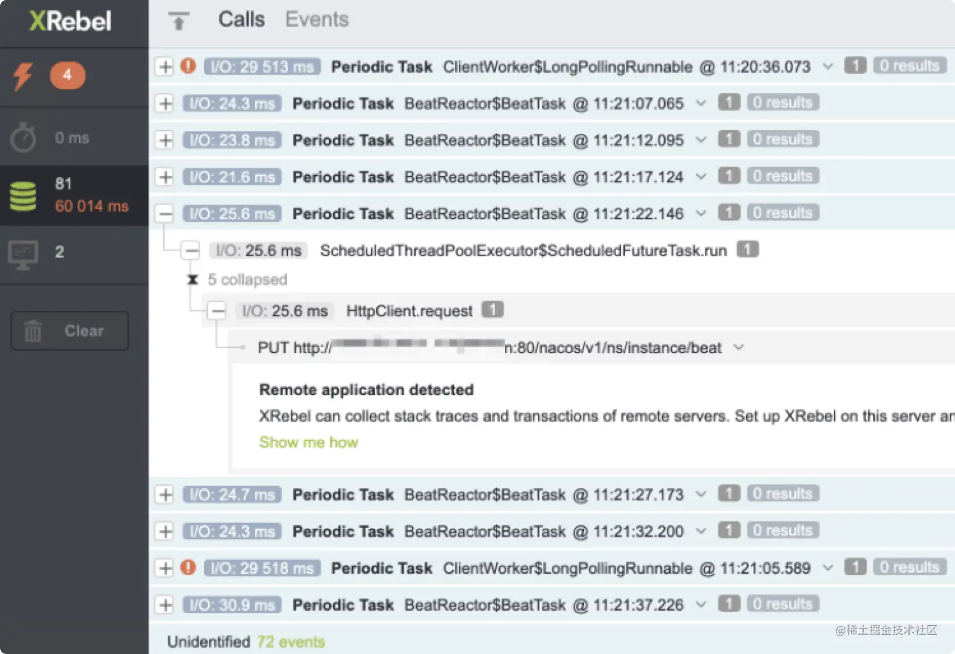Open dropdown chevron after 11:21:17.124

click(701, 177)
